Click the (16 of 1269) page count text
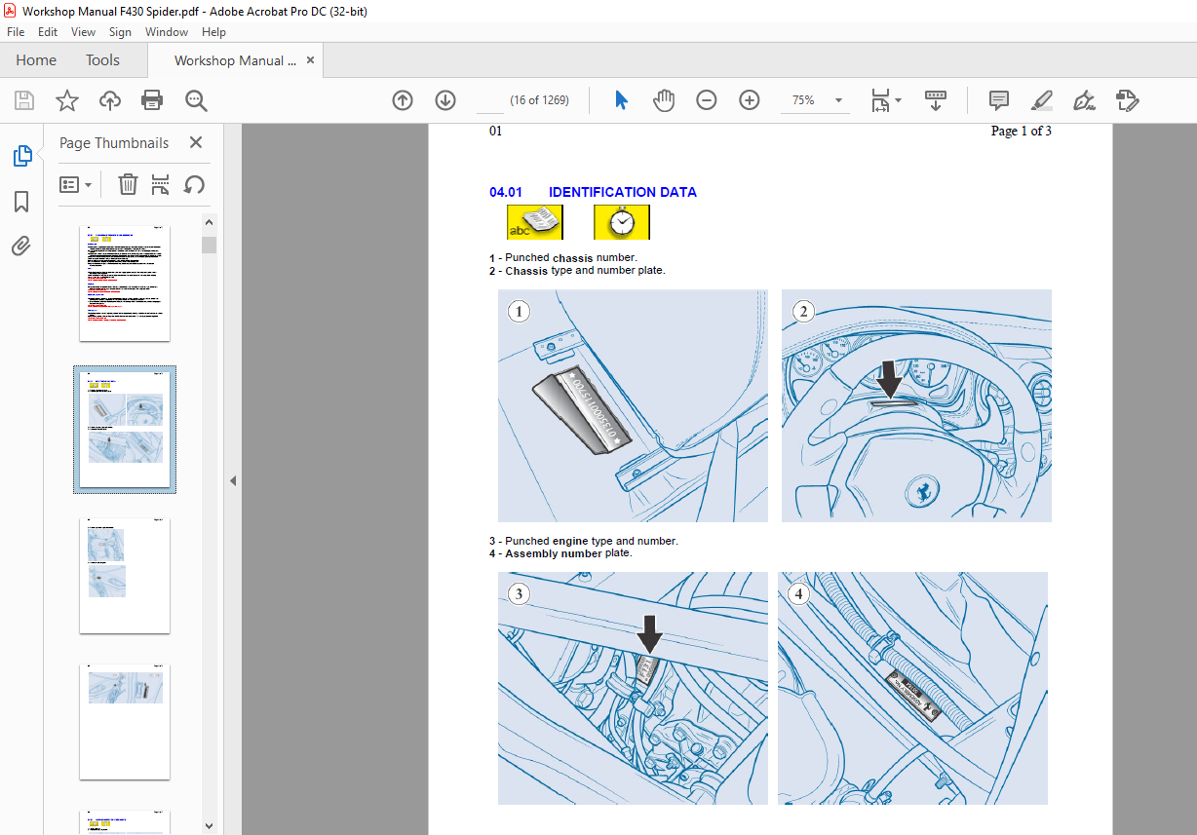 coord(540,100)
